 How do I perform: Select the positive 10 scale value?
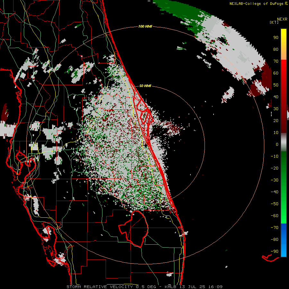pyautogui.click(x=276, y=133)
